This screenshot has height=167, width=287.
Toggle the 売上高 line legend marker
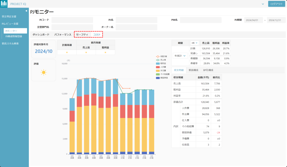(158, 60)
